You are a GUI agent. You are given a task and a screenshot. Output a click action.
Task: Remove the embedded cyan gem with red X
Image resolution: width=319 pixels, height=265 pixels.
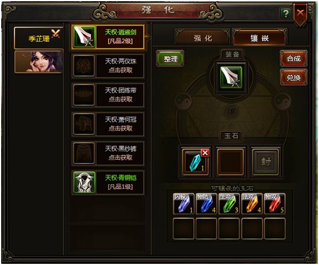pos(205,153)
